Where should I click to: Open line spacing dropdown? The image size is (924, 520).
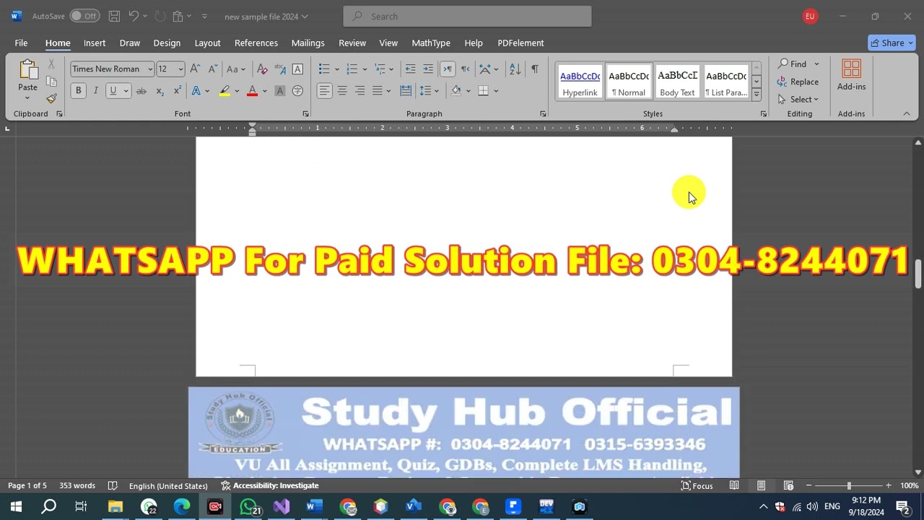pyautogui.click(x=430, y=90)
